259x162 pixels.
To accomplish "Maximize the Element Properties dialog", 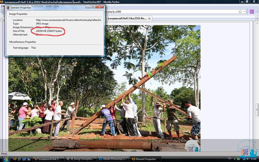I will 93,7.
